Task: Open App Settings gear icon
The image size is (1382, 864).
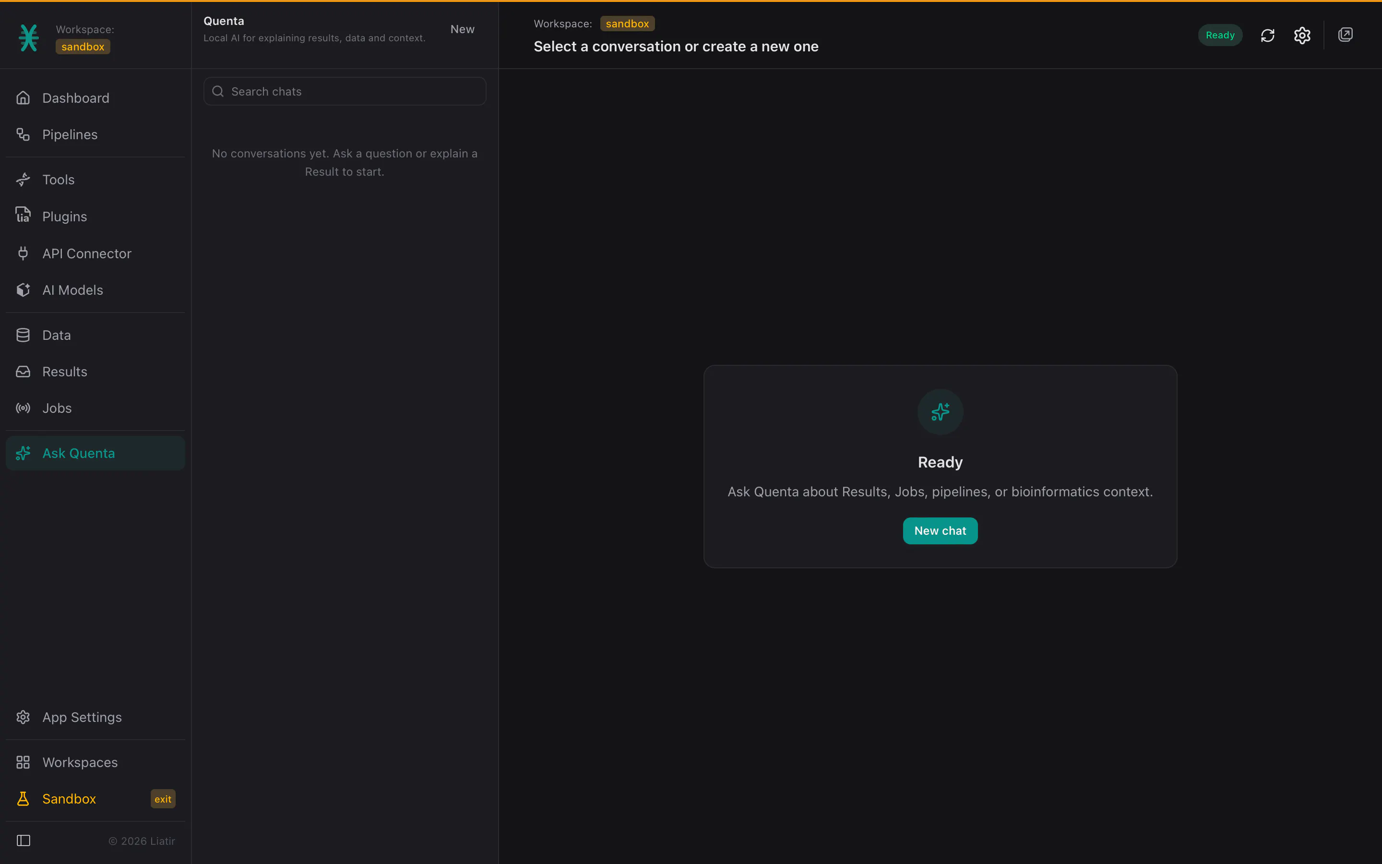Action: tap(23, 717)
